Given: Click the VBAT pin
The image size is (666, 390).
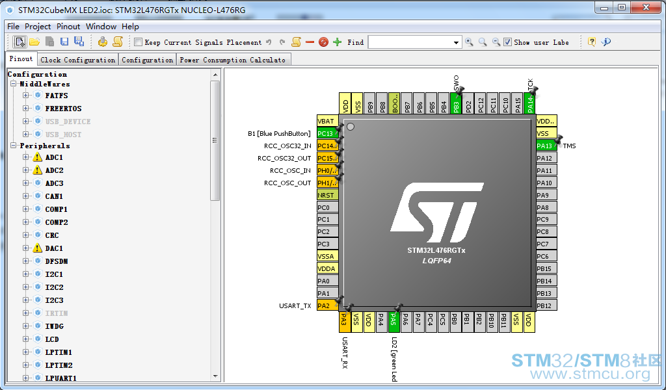Looking at the screenshot, I should (328, 121).
